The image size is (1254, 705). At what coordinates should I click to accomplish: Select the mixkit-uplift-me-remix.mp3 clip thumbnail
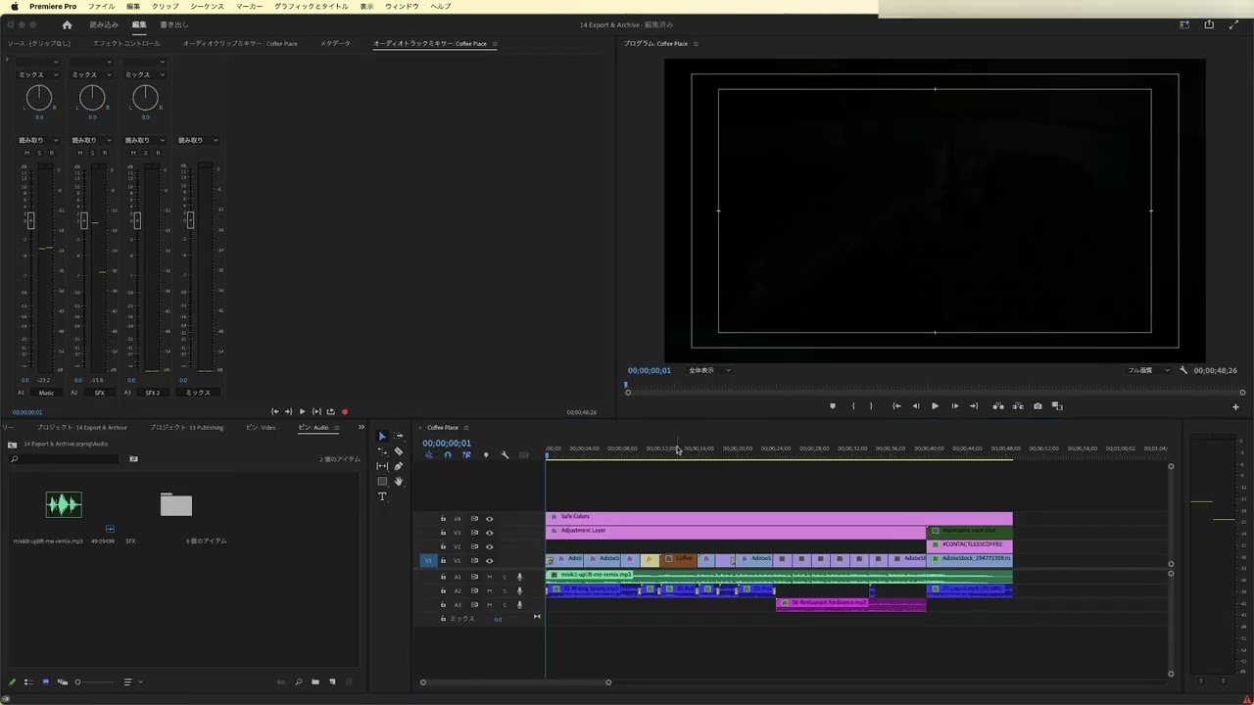63,504
